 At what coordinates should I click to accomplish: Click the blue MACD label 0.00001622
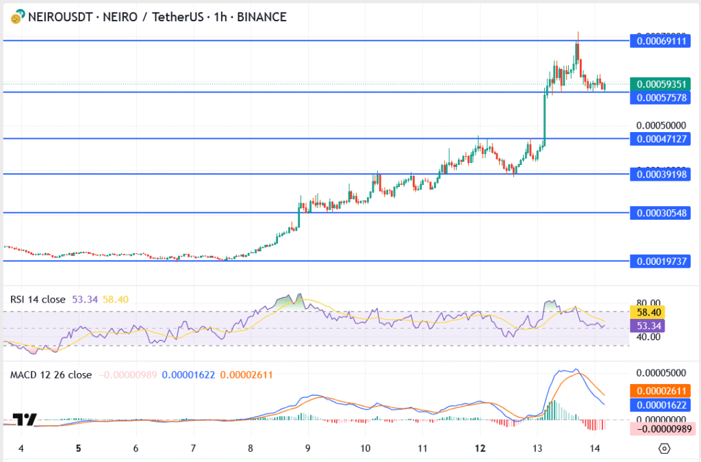tap(662, 405)
